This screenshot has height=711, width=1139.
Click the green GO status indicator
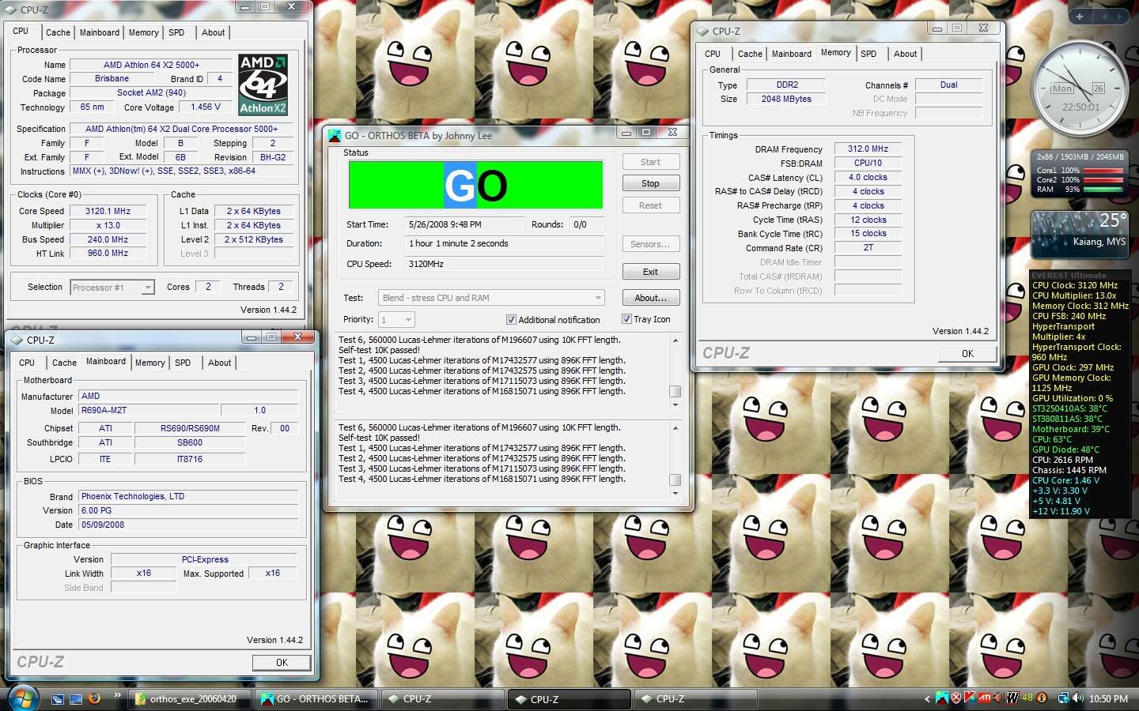point(475,185)
